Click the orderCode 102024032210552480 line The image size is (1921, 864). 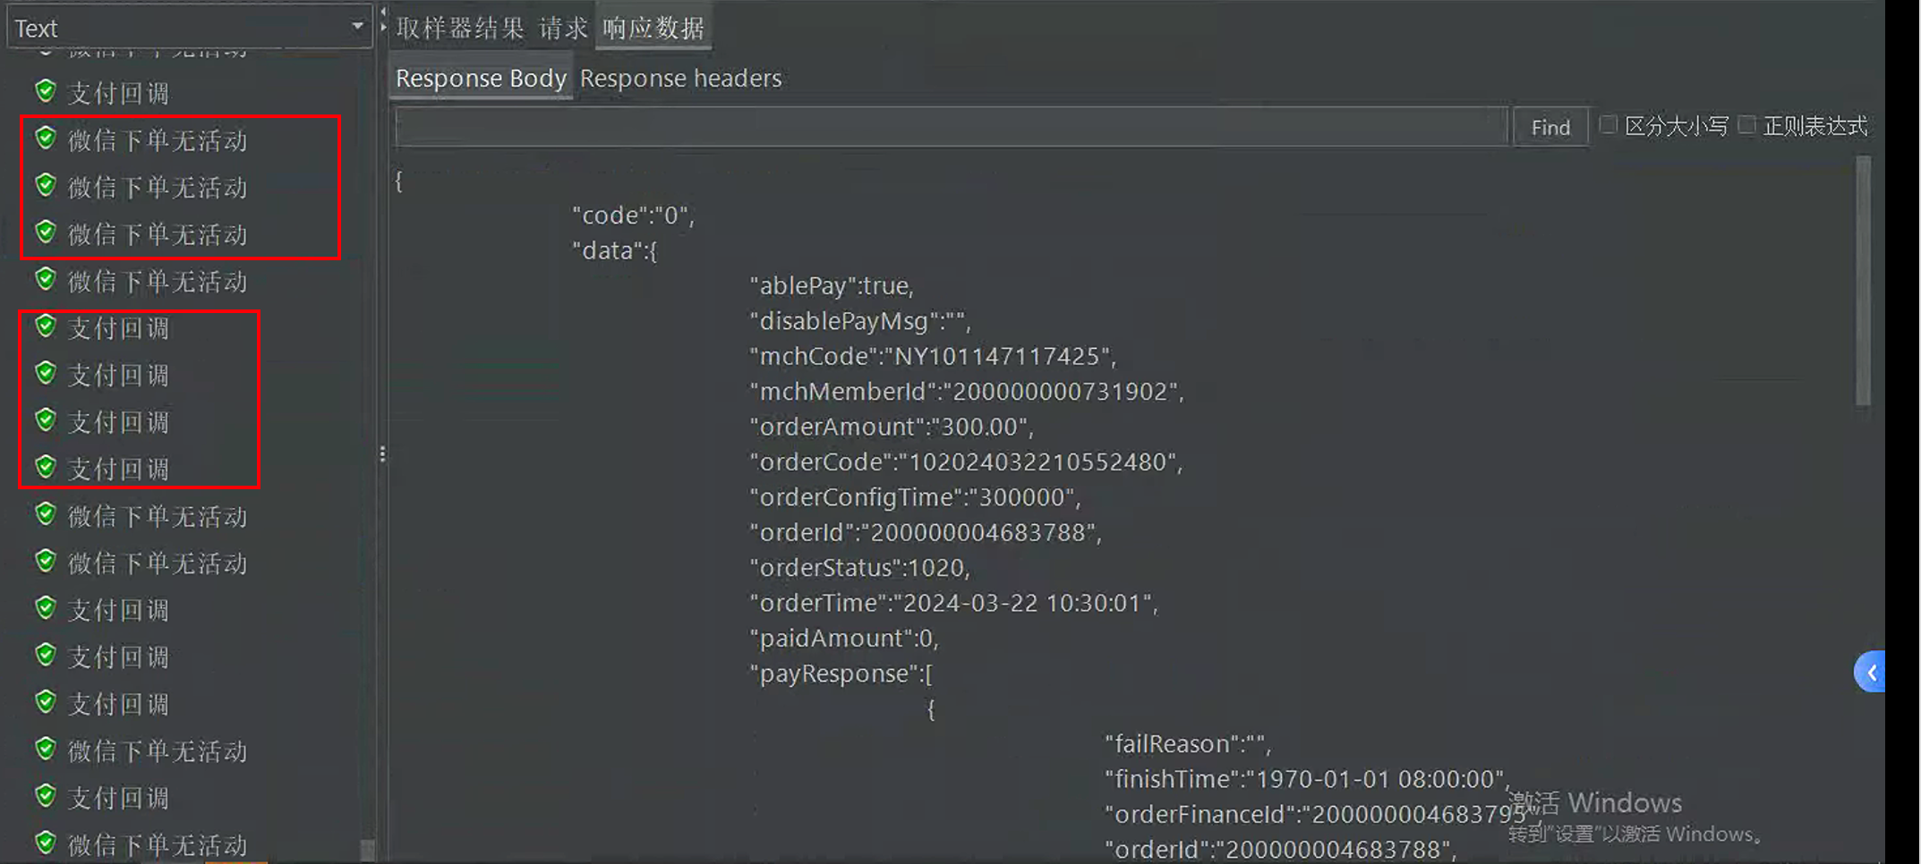click(x=967, y=462)
